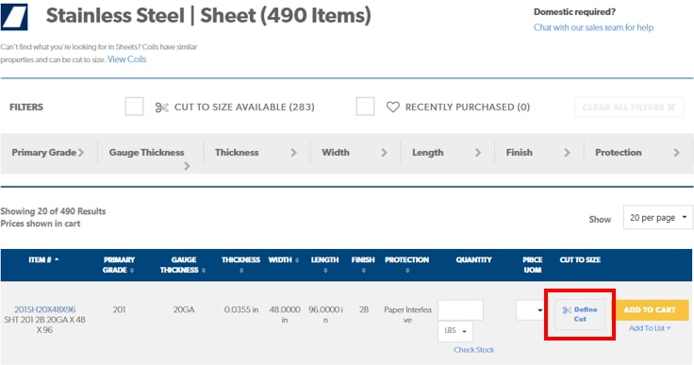The width and height of the screenshot is (694, 365).
Task: Tick the Recently Purchased checkbox
Action: [365, 107]
